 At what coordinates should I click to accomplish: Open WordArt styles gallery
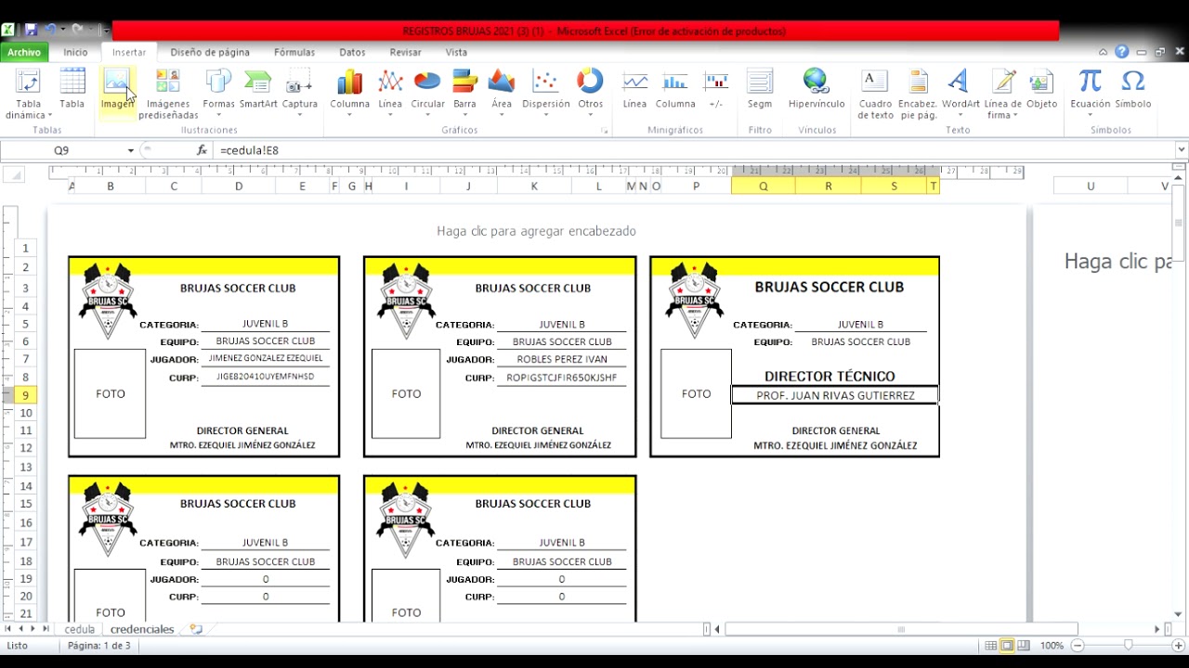(x=960, y=95)
